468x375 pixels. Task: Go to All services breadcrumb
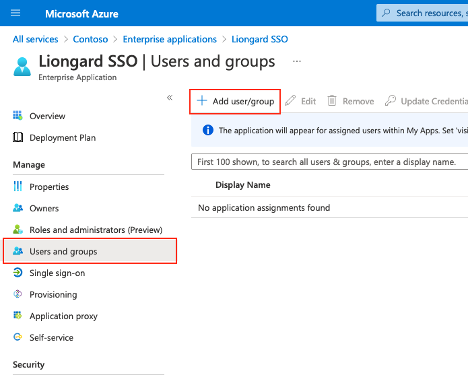tap(35, 39)
